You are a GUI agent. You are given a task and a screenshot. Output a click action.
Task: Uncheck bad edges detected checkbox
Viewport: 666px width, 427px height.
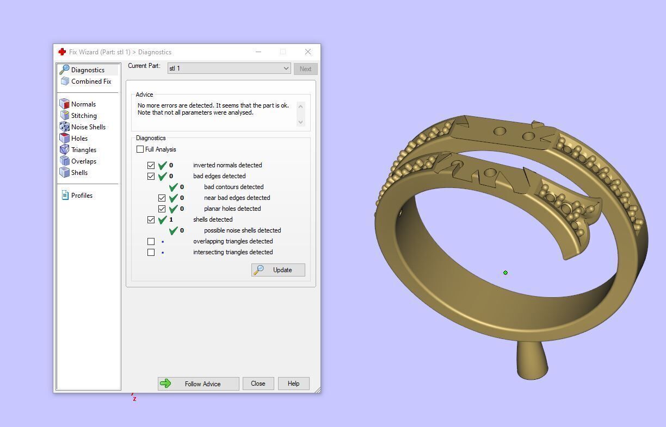pos(151,176)
